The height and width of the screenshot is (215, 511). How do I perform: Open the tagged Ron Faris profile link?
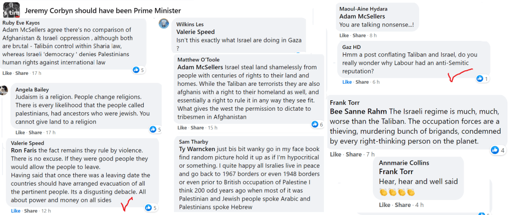tap(24, 150)
